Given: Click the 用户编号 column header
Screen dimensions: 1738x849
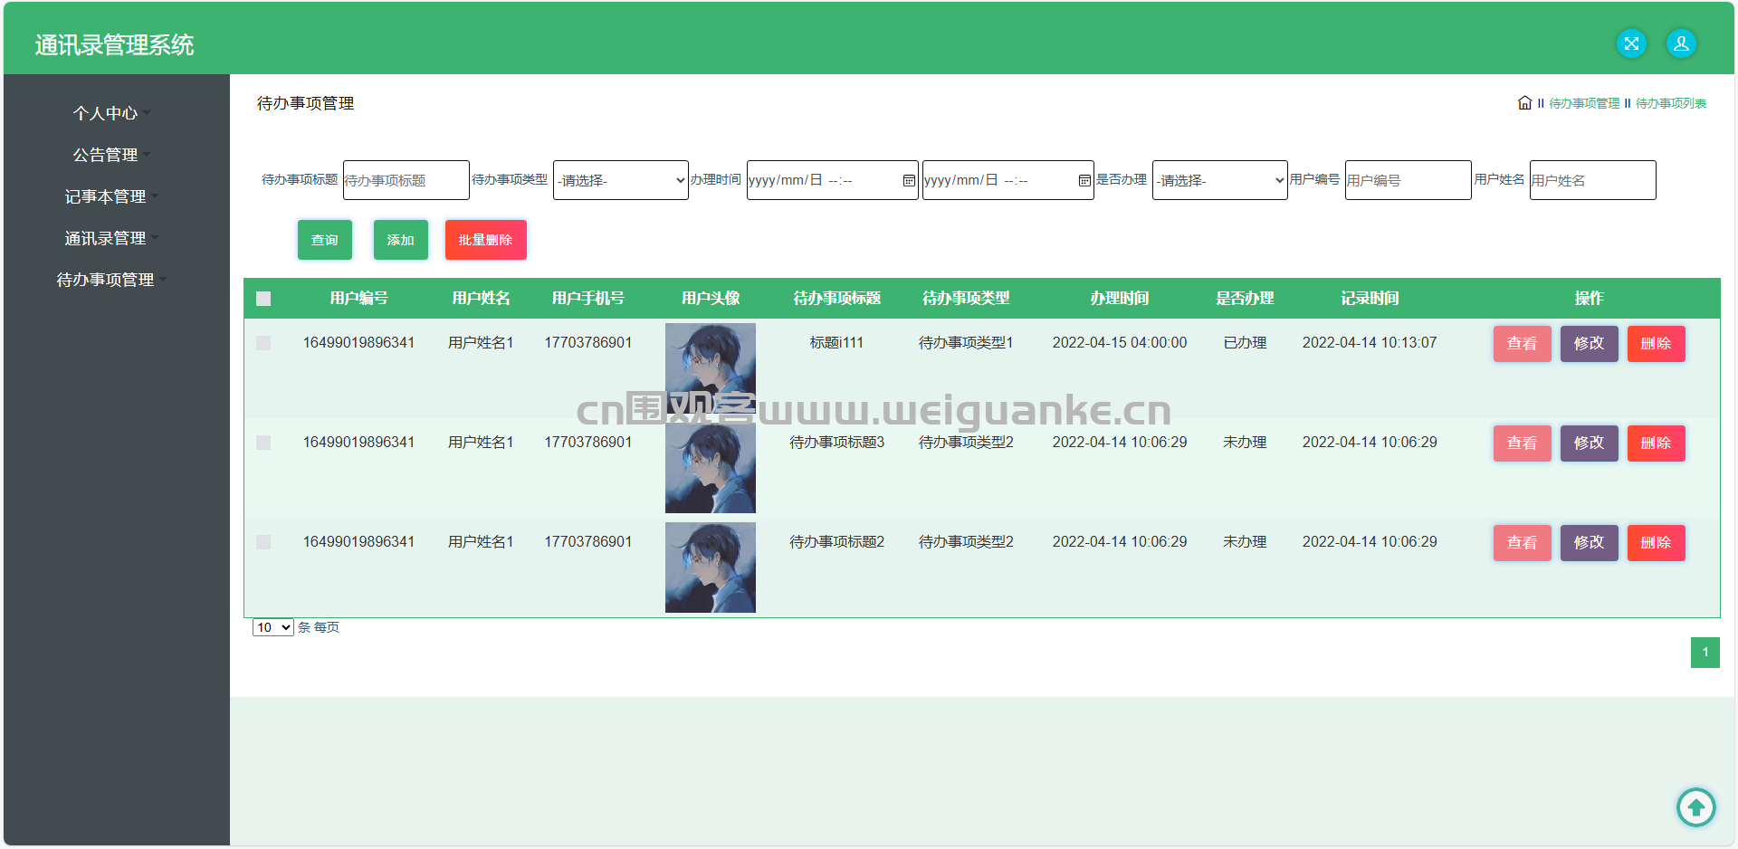Looking at the screenshot, I should click(359, 299).
